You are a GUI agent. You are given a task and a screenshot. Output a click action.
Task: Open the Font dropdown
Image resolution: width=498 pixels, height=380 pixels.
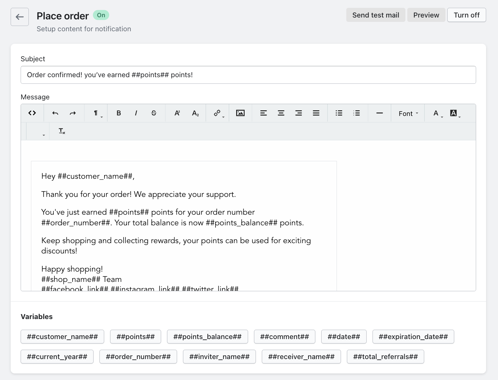click(x=408, y=113)
